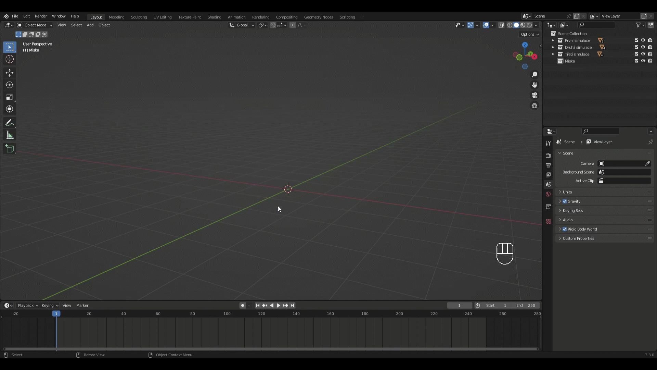Select the Measure tool
Viewport: 657px width, 370px height.
(10, 135)
